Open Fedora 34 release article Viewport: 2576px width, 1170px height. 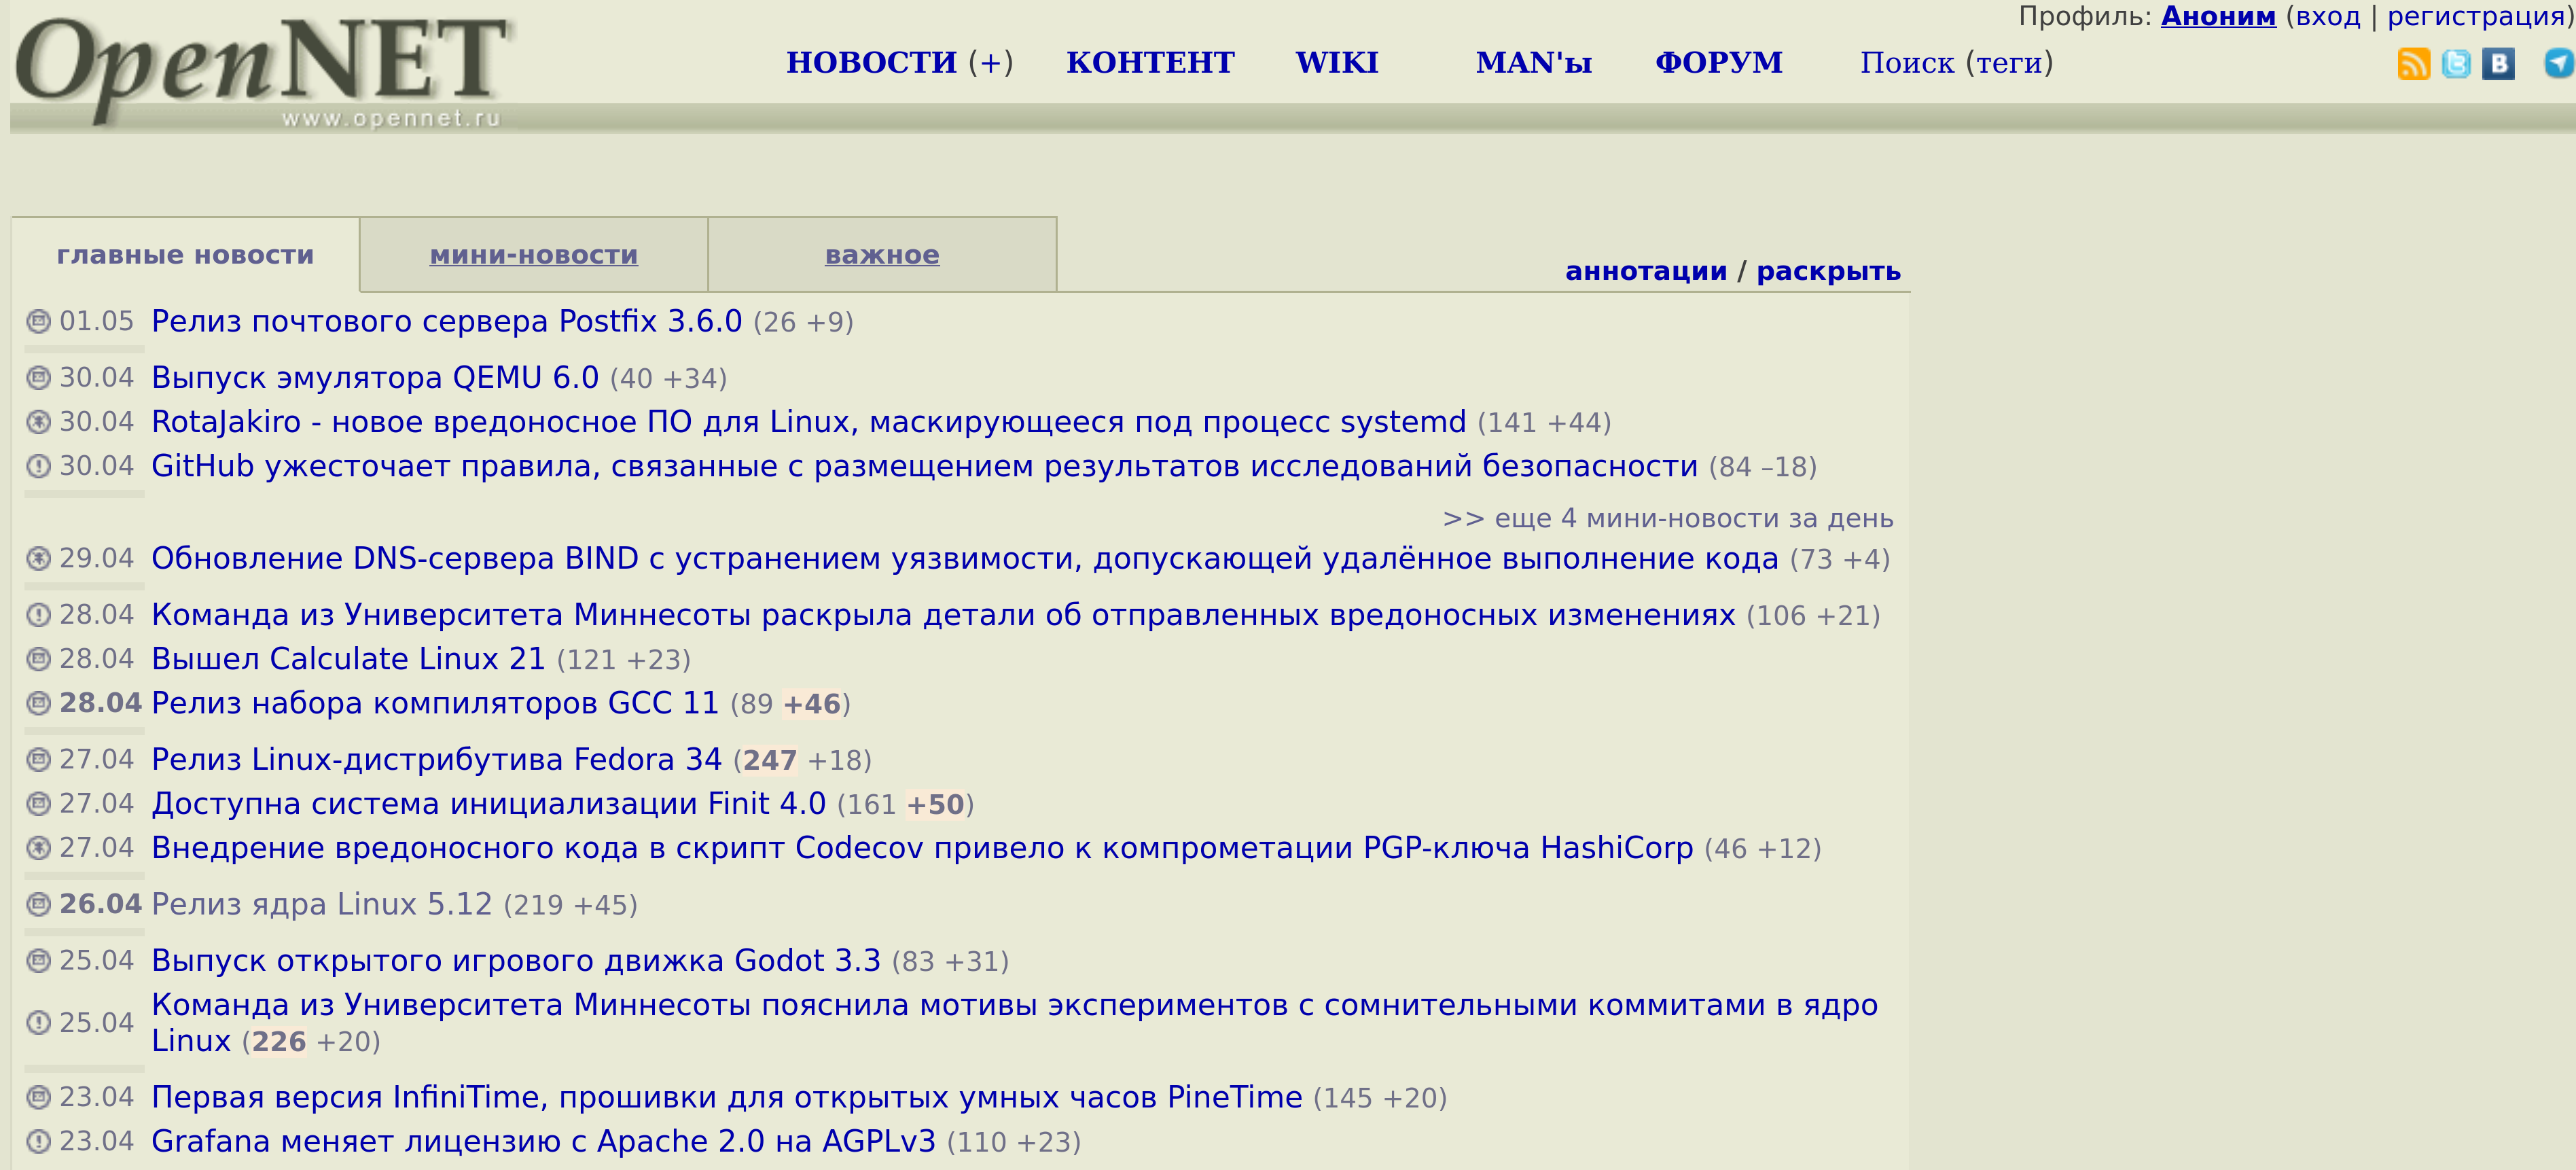[x=436, y=759]
